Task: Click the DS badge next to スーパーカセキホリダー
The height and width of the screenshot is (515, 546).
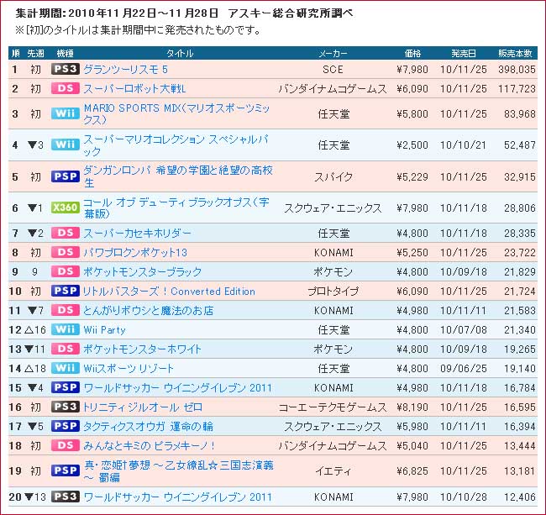Action: (x=66, y=233)
